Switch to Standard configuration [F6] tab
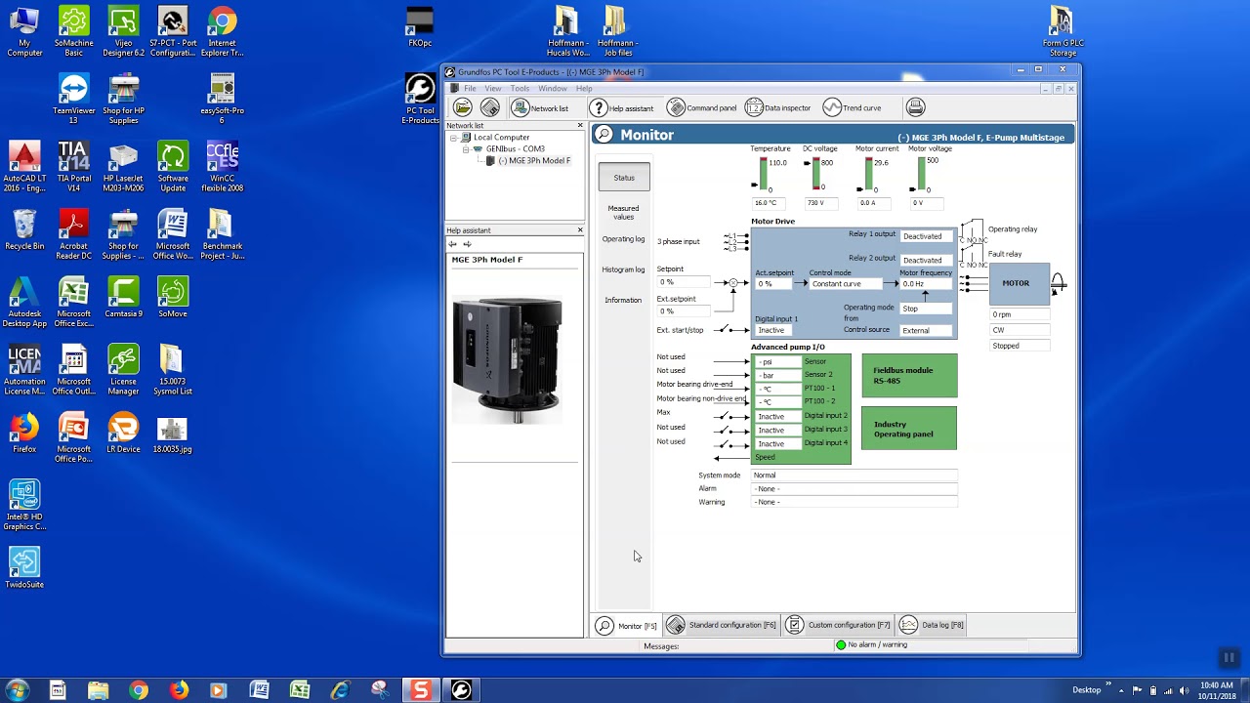1250x703 pixels. click(722, 626)
